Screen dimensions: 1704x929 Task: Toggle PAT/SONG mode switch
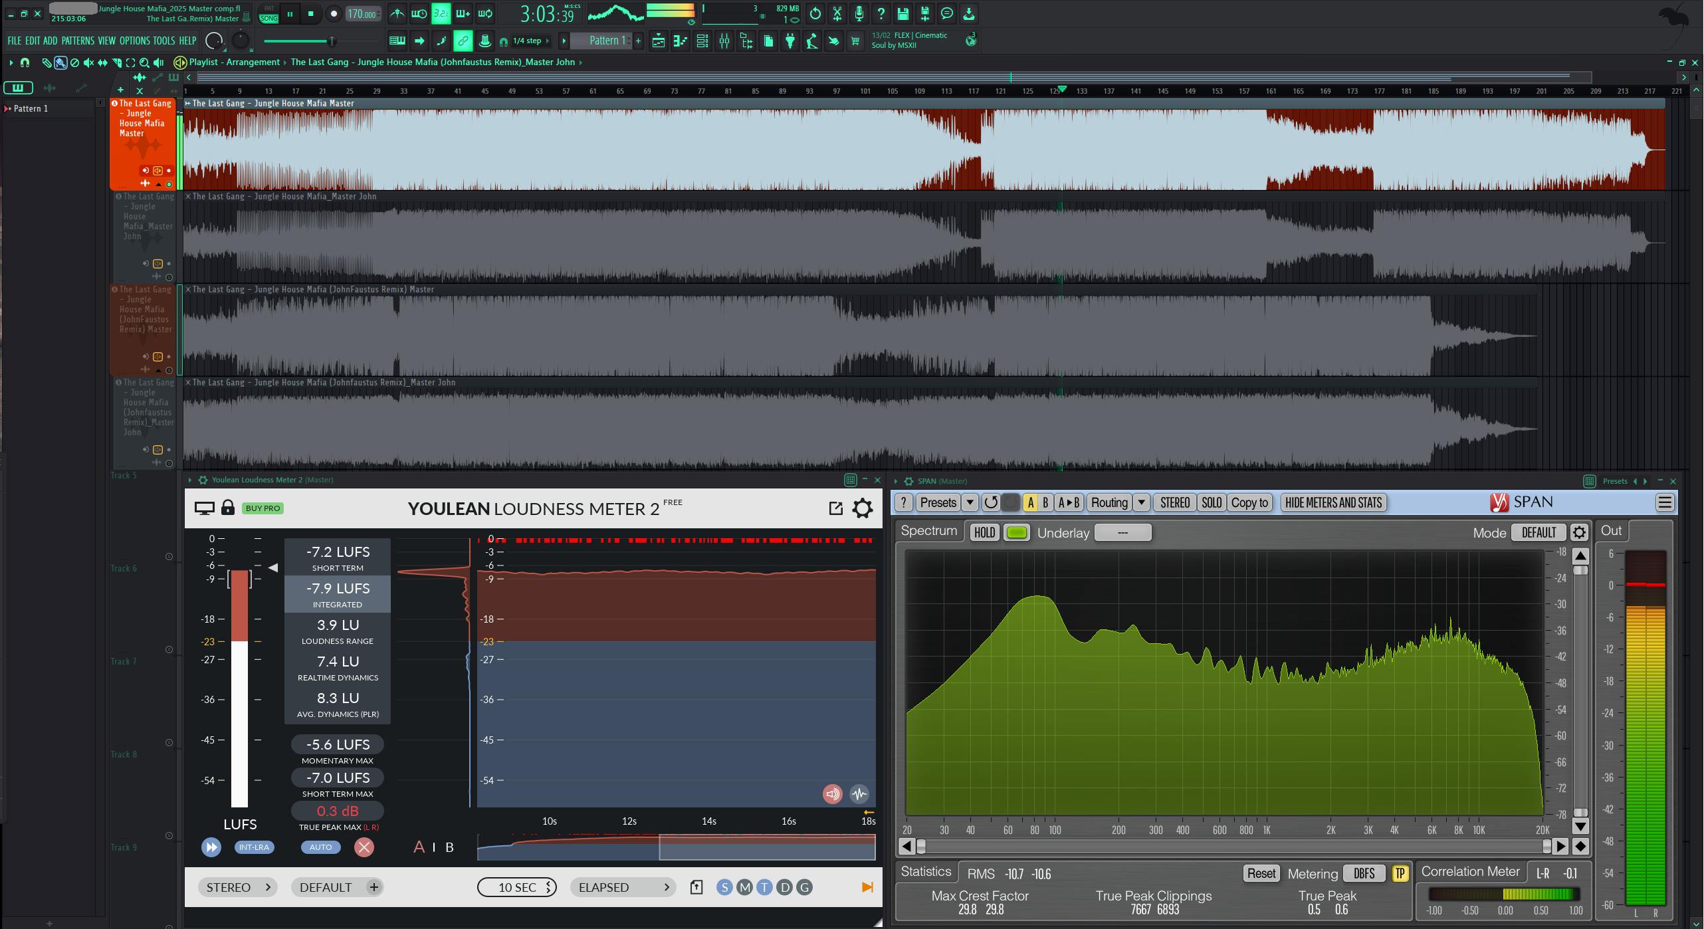click(x=268, y=14)
